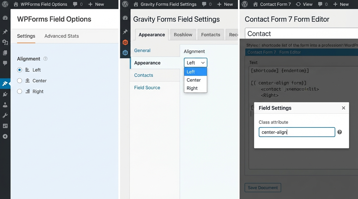Click the selected Left alignment radio button

click(x=20, y=70)
